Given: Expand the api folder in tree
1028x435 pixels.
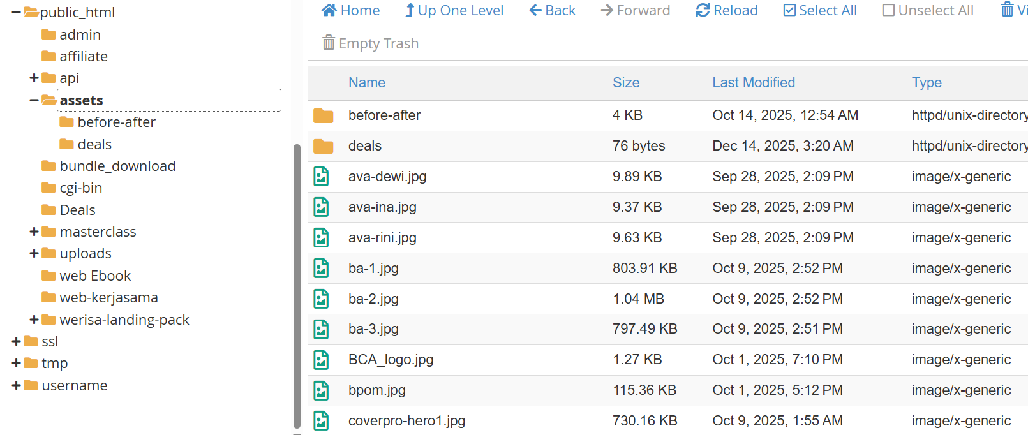Looking at the screenshot, I should tap(34, 78).
